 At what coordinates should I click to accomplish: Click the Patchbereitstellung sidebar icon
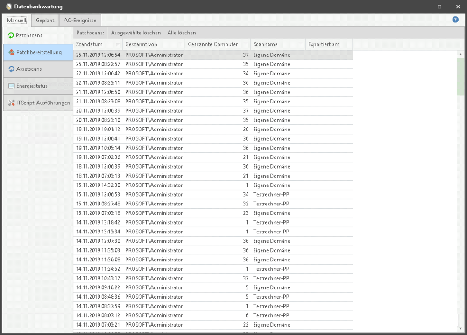point(11,52)
